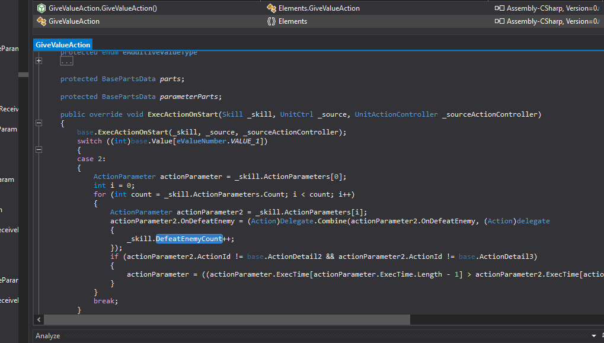Click the Combine method call

click(x=332, y=221)
